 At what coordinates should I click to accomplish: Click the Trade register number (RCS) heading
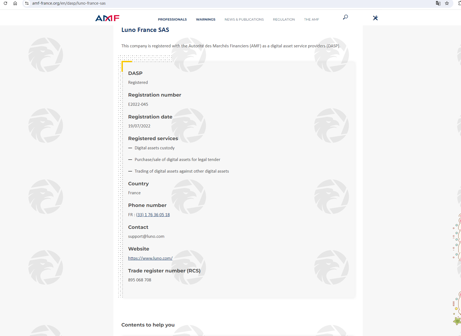164,271
